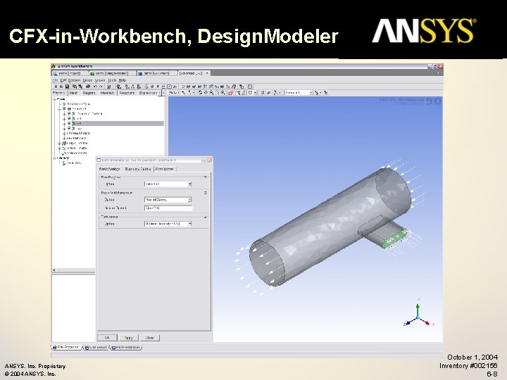Screen dimensions: 507x380
Task: Open the Turbulence Option dropdown
Action: [x=190, y=224]
